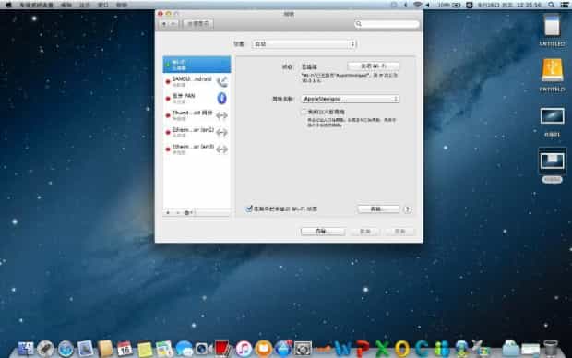Open System Preferences application menu
The width and height of the screenshot is (572, 358).
pos(36,5)
